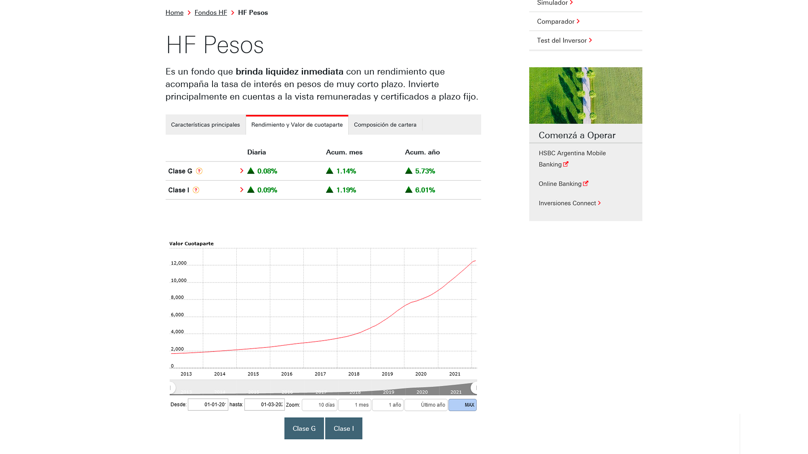Click external link icon beside Online Banking
This screenshot has height=454, width=808.
(585, 184)
